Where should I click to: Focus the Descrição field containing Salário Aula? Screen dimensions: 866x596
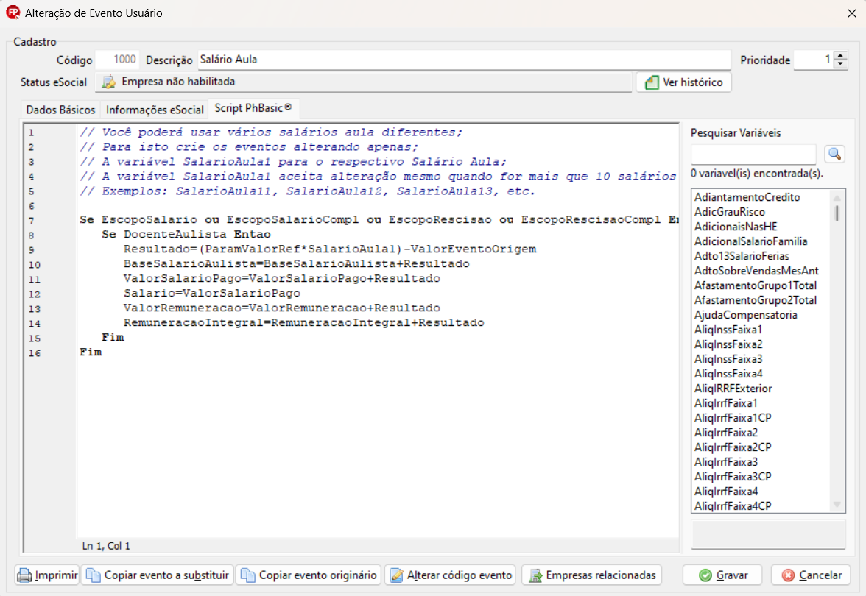464,60
